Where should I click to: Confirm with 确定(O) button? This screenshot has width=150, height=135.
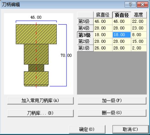click(87, 130)
